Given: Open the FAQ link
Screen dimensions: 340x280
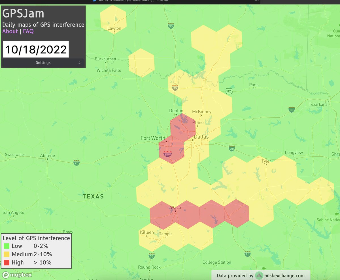Looking at the screenshot, I should pyautogui.click(x=28, y=31).
